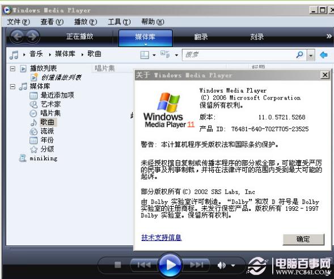The width and height of the screenshot is (334, 279).
Task: Select the miniking device item
Action: point(44,159)
